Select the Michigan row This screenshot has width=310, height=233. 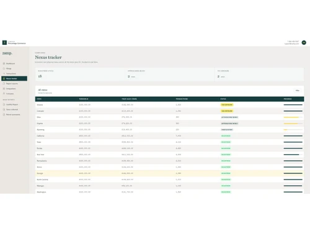coord(169,186)
